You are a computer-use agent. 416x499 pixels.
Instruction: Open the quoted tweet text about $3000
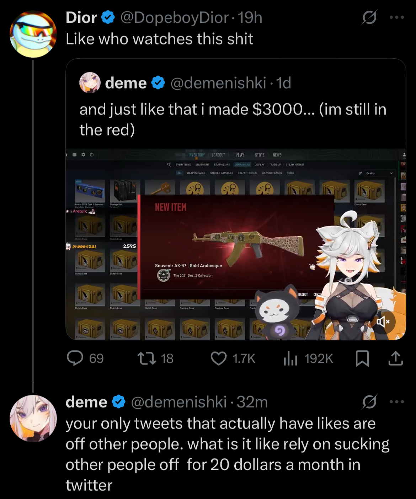click(233, 120)
